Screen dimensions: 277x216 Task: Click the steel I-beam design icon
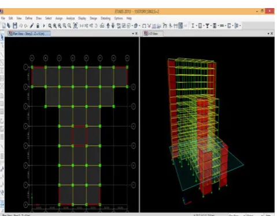[193, 25]
